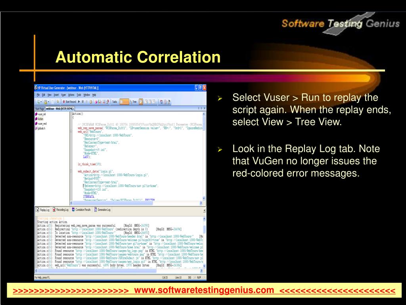
Task: Expand the arrow next to Open folder icon
Action: (x=48, y=102)
